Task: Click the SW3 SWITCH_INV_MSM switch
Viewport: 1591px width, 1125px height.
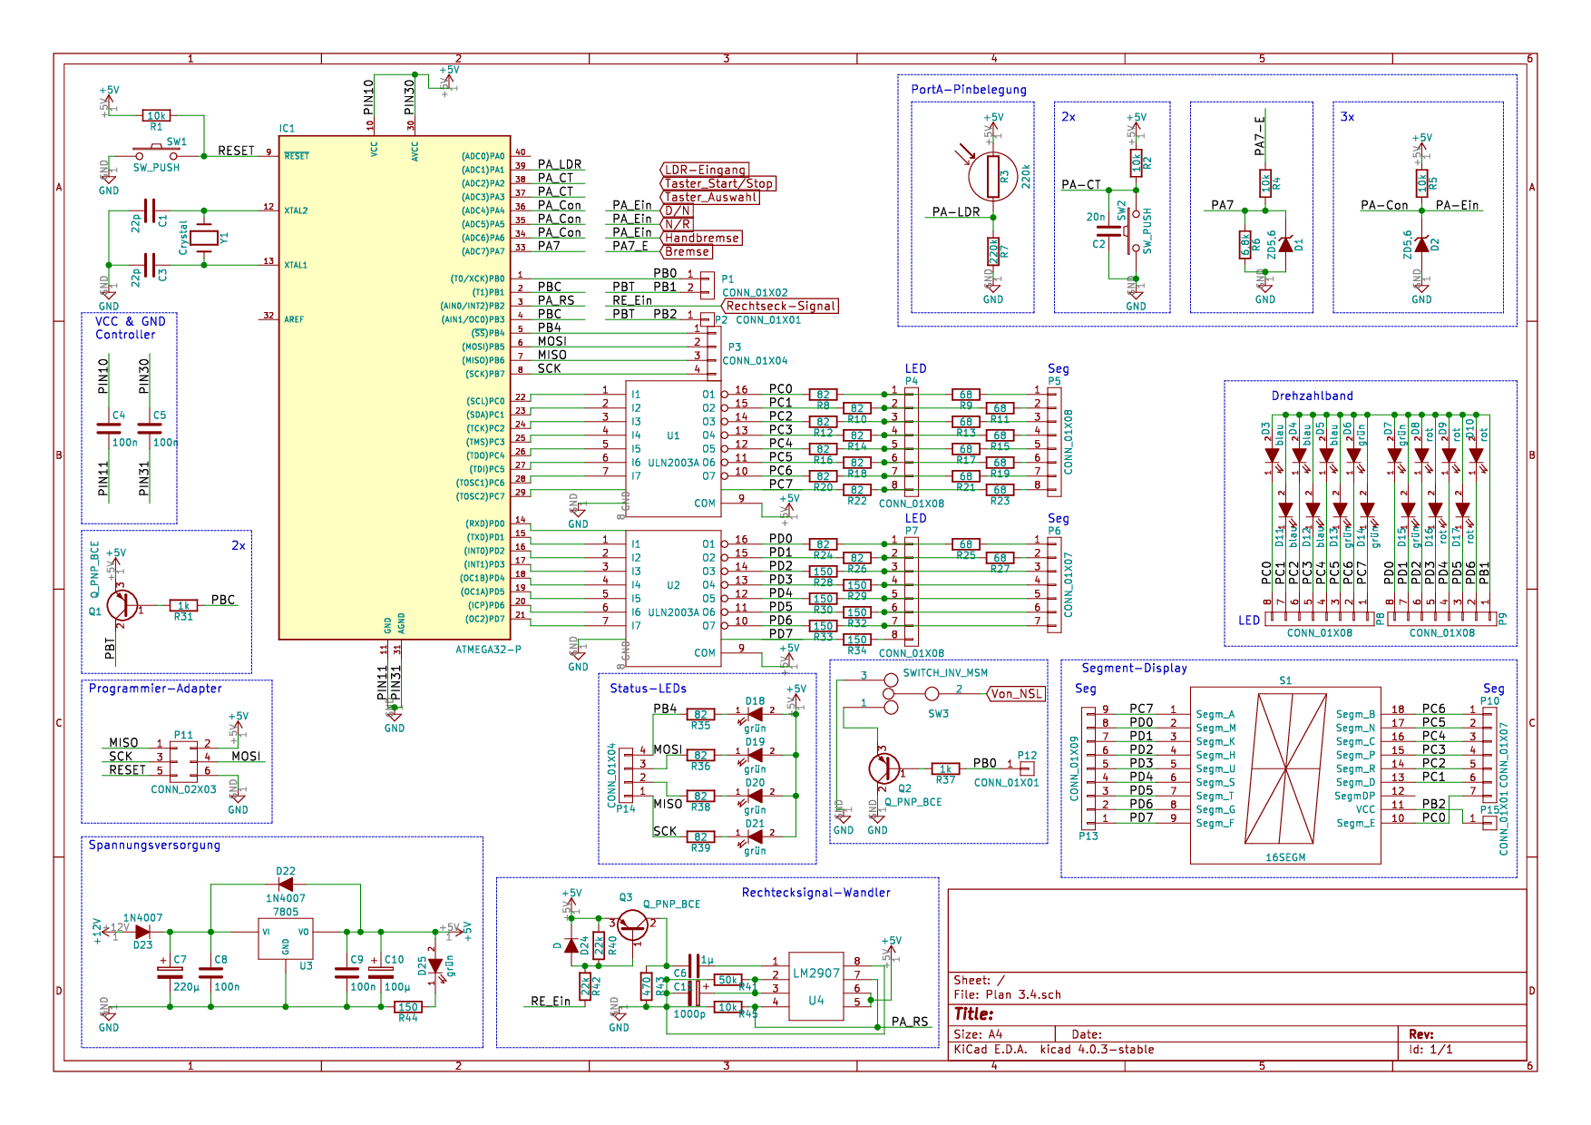Action: pos(912,693)
